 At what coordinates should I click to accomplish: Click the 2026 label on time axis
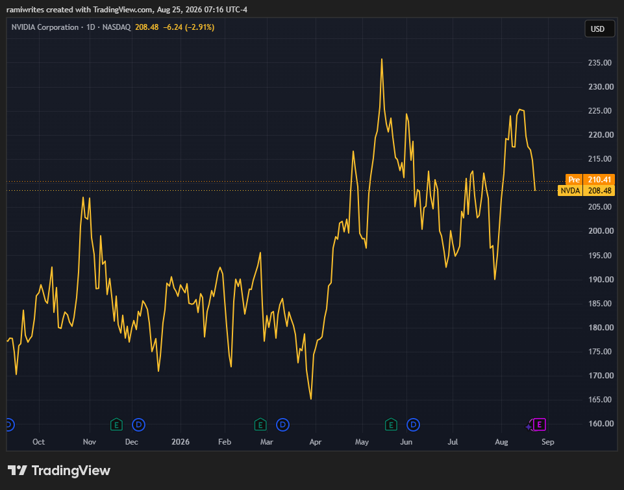coord(181,442)
